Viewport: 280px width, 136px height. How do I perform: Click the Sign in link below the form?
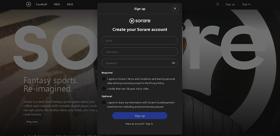point(149,124)
